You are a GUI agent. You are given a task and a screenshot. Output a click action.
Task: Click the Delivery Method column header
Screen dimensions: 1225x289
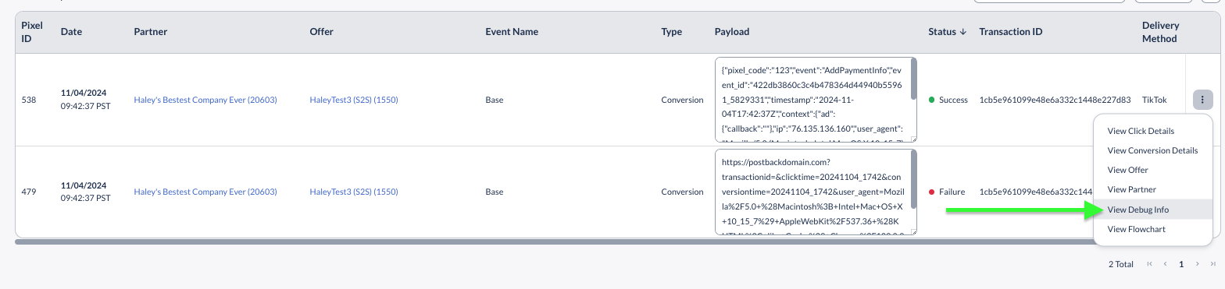[x=1161, y=32]
